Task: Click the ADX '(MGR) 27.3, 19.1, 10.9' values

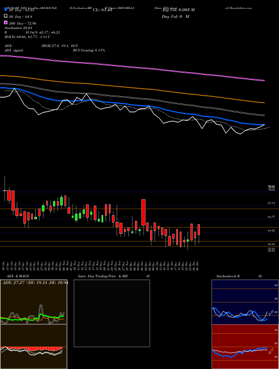Action: point(59,46)
